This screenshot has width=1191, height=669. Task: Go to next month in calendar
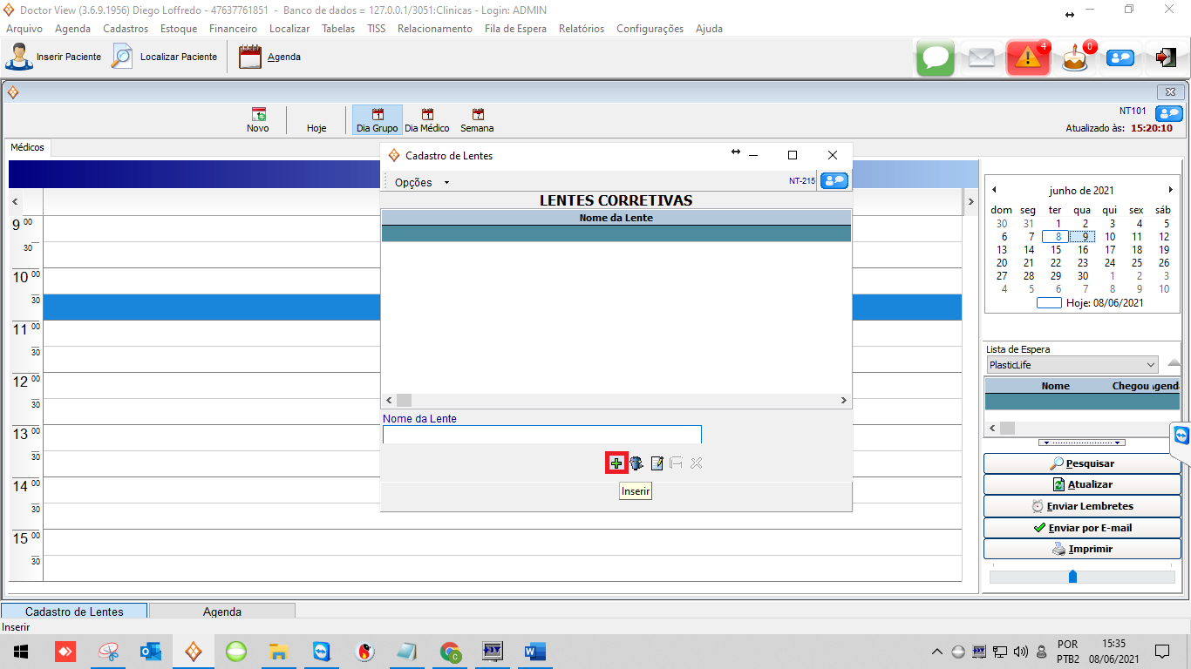1170,190
